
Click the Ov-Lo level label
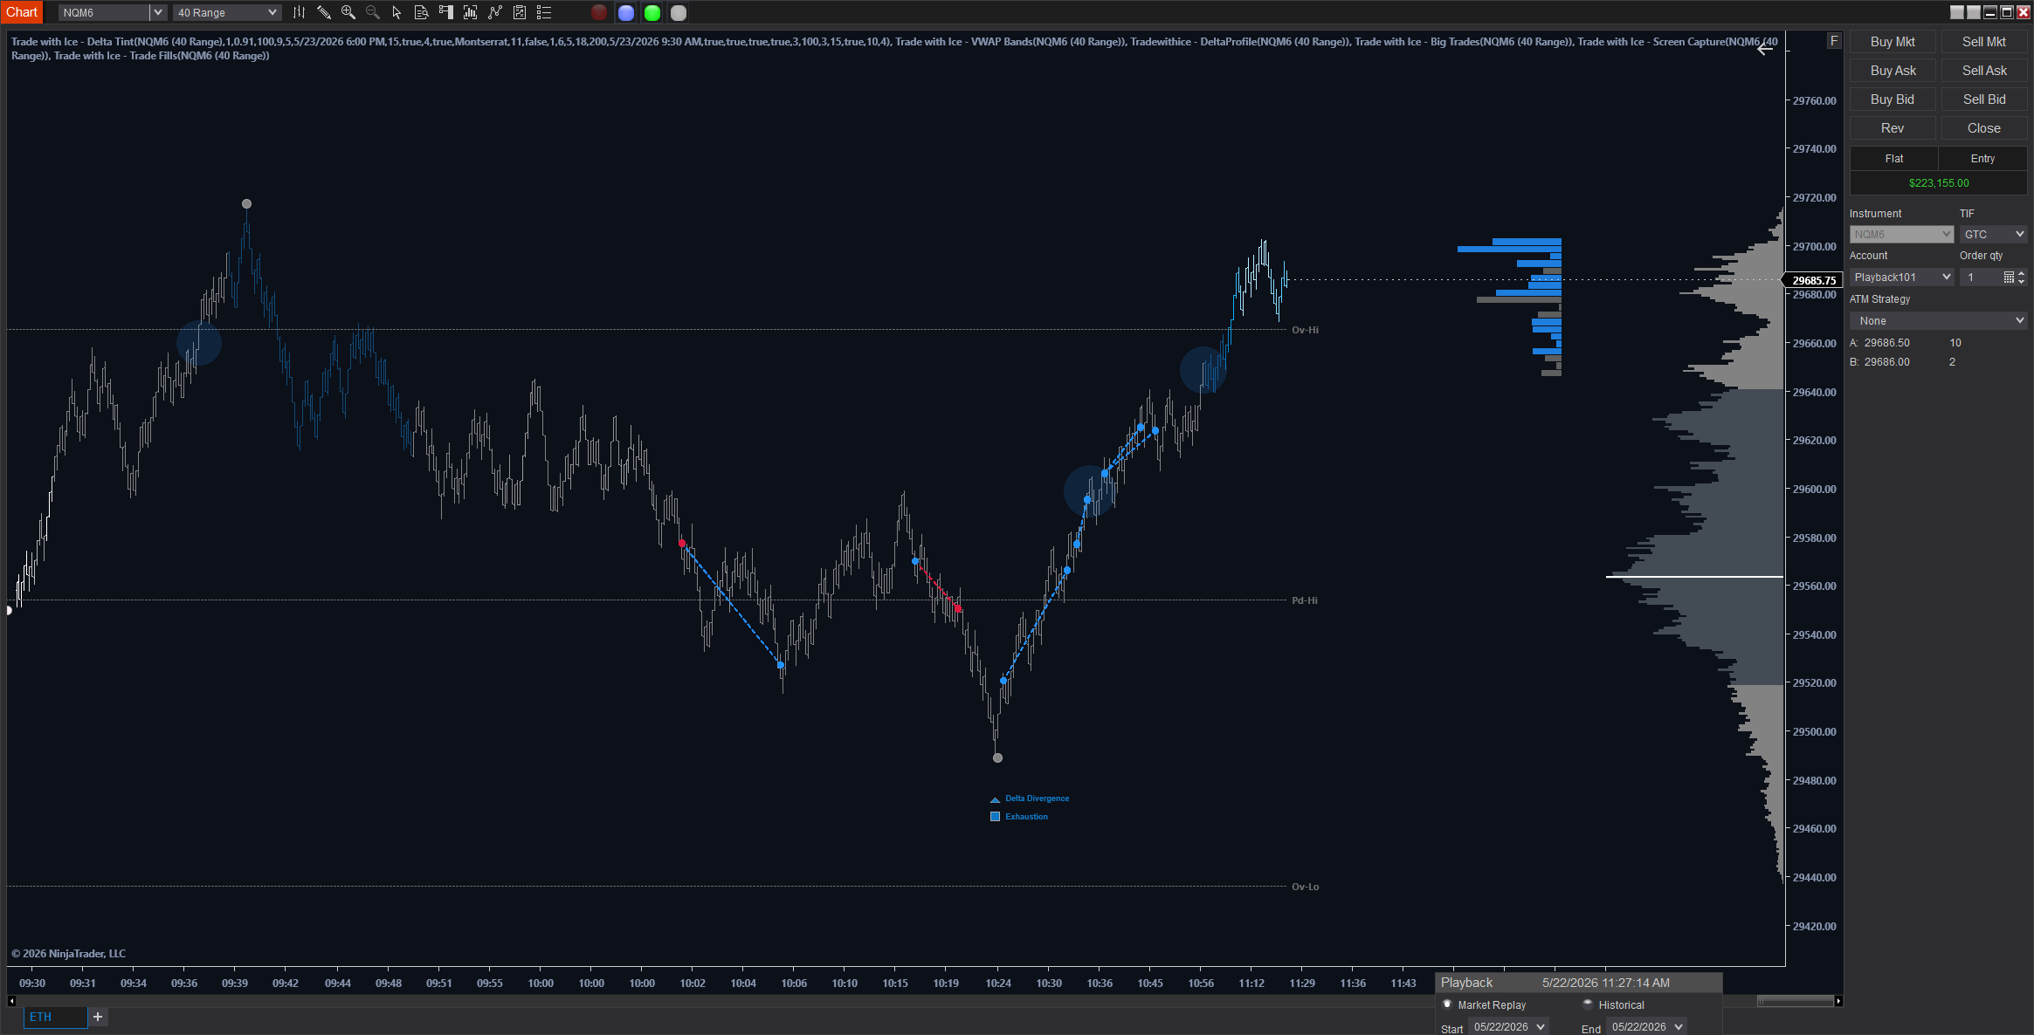1305,887
